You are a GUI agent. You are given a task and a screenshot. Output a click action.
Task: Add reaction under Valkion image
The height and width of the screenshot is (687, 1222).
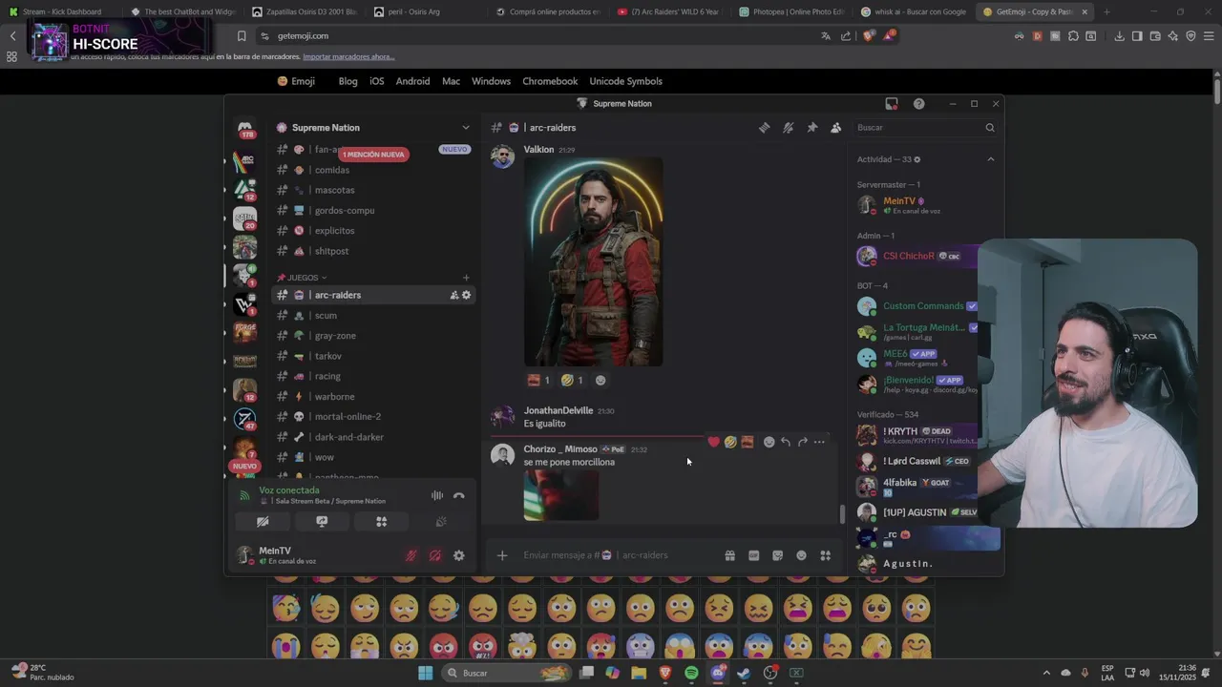[x=600, y=380]
